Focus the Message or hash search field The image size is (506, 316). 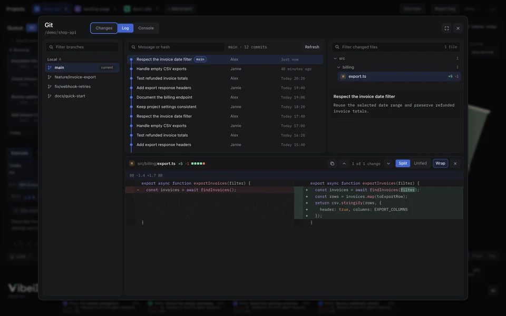176,47
